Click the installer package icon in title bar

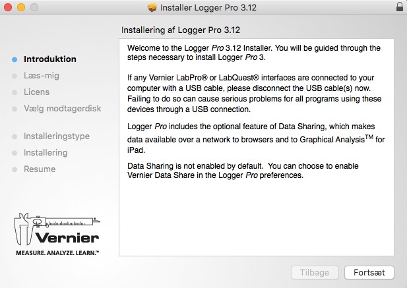pos(152,7)
